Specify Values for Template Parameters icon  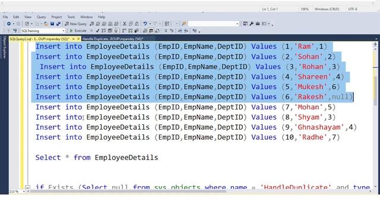[x=194, y=31]
